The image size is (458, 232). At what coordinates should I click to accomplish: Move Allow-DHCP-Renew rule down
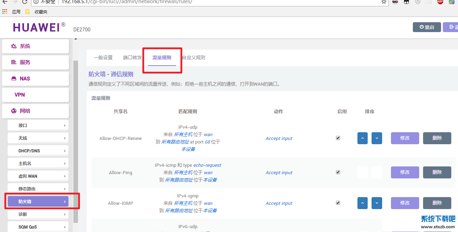tap(376, 138)
